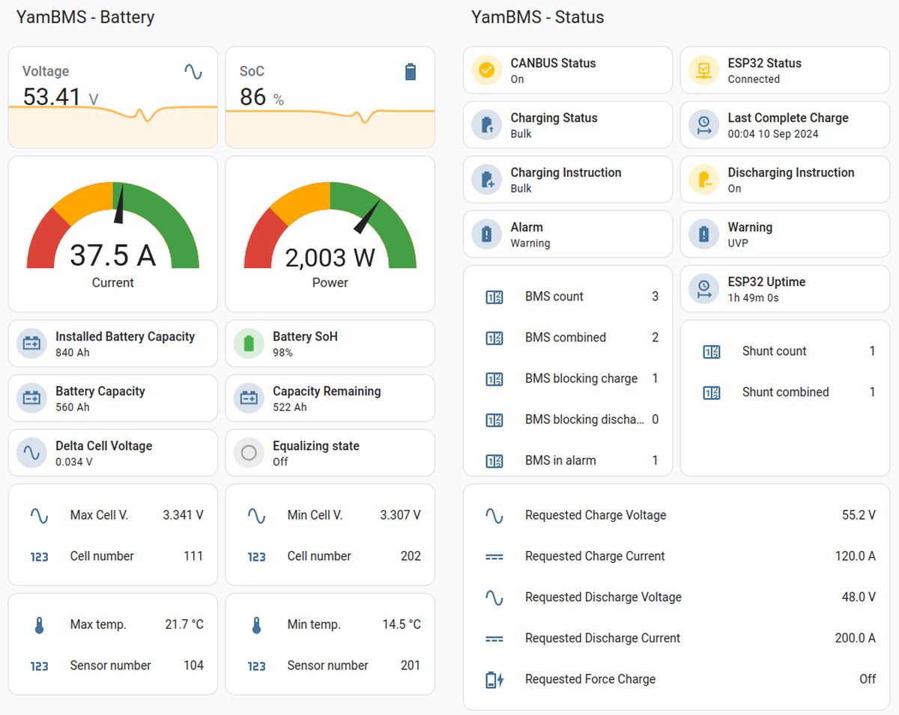Click the Warning battery alert icon

704,234
